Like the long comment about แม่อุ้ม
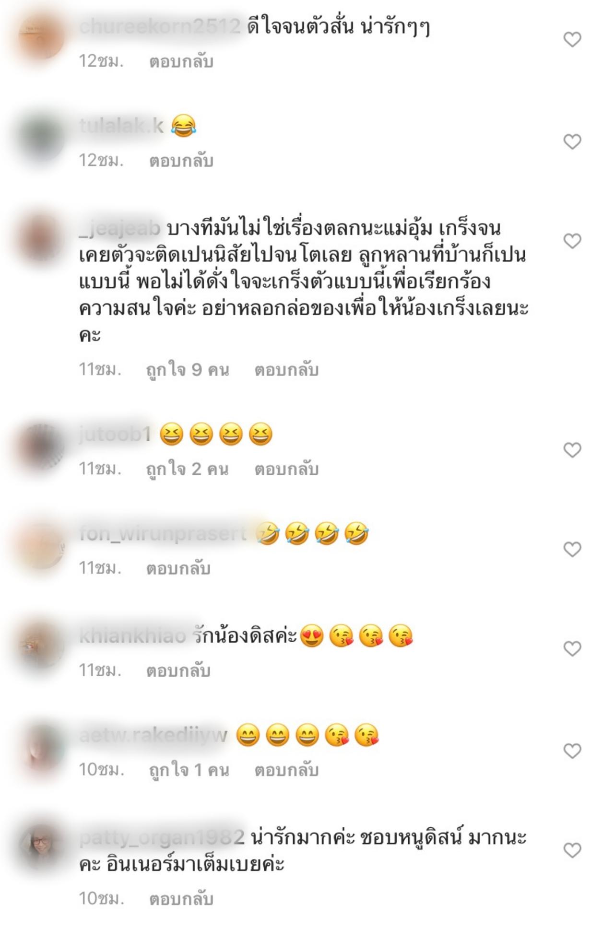614x928 pixels. [x=572, y=241]
